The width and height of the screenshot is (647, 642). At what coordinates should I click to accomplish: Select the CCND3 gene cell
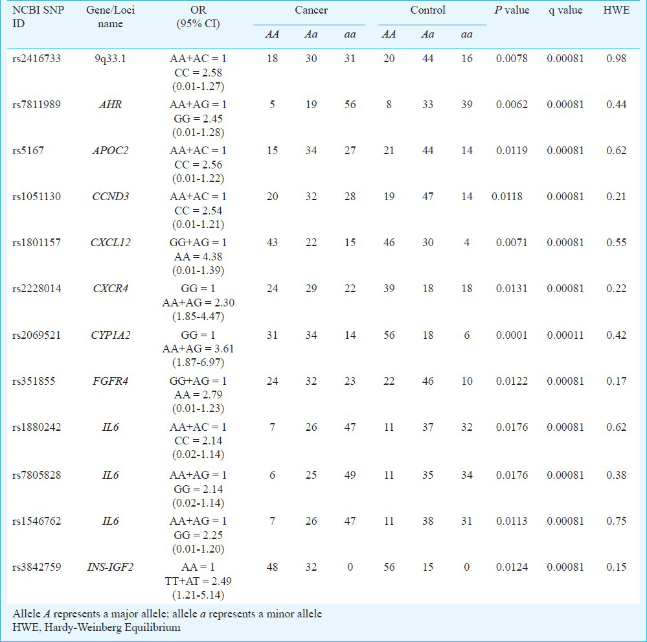(x=110, y=196)
